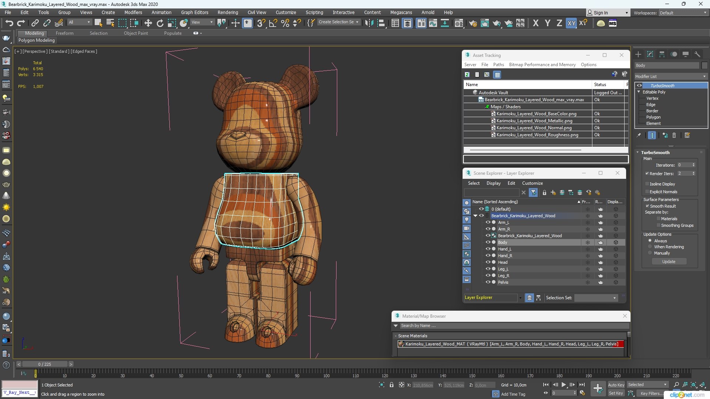This screenshot has height=399, width=710.
Task: Hide the Body layer object eye
Action: (x=488, y=242)
